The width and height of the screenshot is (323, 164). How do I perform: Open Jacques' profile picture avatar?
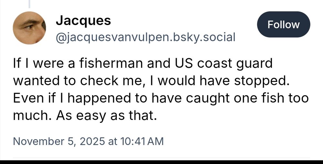[x=29, y=28]
